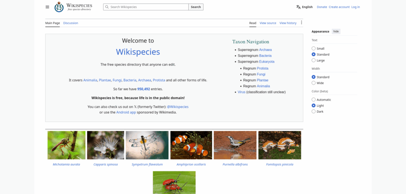
Task: Select Small text size
Action: pyautogui.click(x=314, y=48)
